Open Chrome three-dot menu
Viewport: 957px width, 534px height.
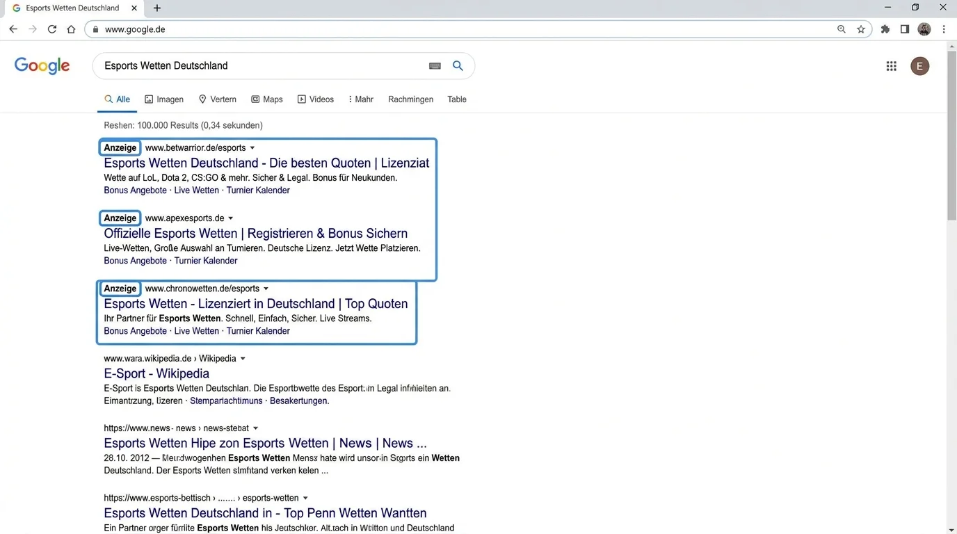pyautogui.click(x=944, y=29)
